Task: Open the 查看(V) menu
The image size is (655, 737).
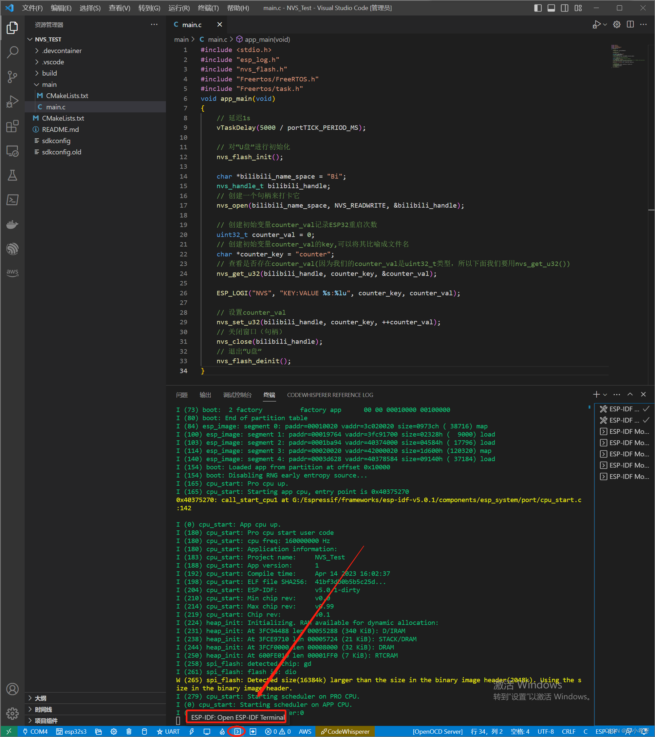Action: pyautogui.click(x=119, y=8)
